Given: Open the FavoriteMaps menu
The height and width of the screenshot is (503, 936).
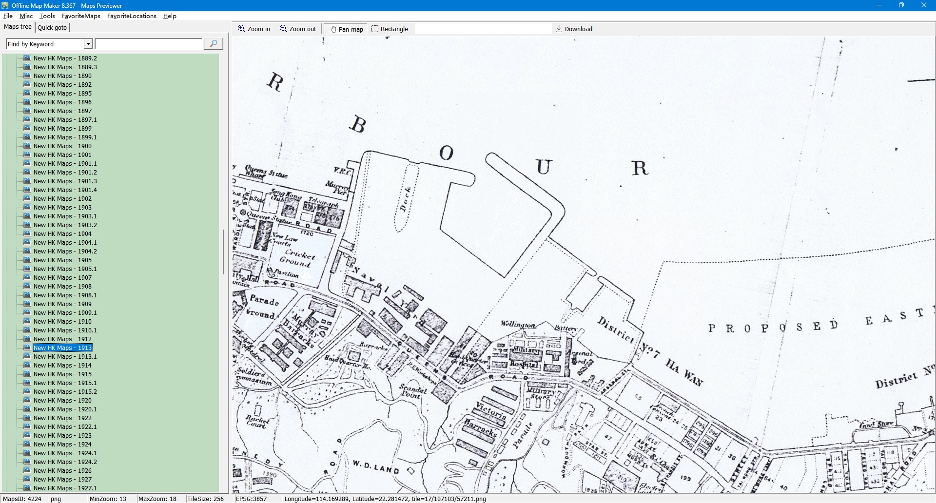Looking at the screenshot, I should pos(81,16).
